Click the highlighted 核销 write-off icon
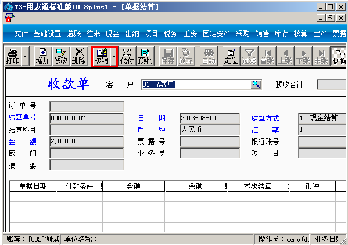This screenshot has height=245, width=348. click(102, 56)
